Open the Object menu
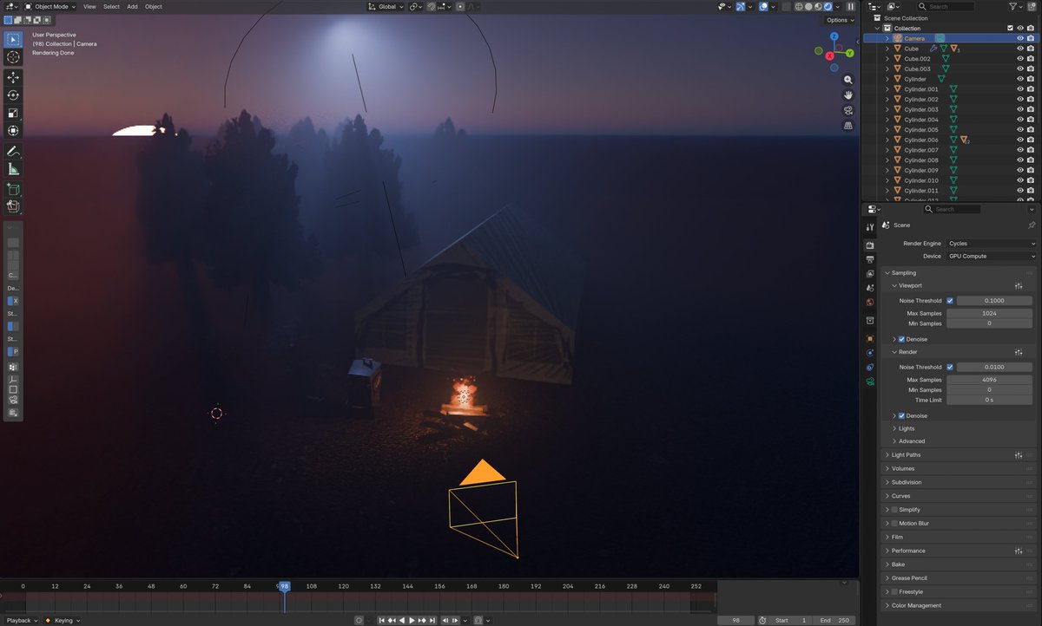The height and width of the screenshot is (626, 1042). [x=154, y=6]
